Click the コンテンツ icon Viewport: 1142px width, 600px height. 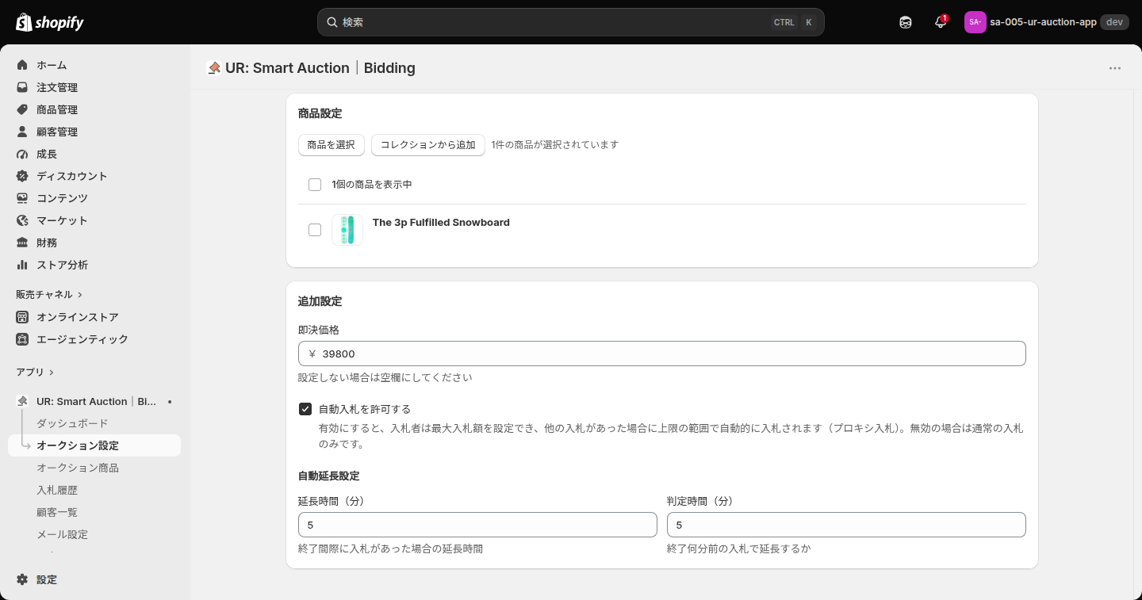tap(22, 198)
